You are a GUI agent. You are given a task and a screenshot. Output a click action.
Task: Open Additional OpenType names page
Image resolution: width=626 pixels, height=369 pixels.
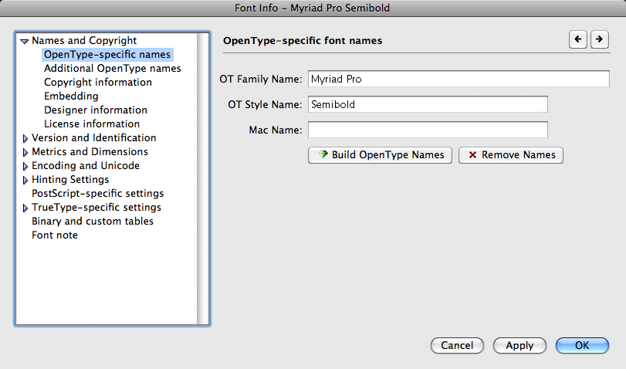112,68
